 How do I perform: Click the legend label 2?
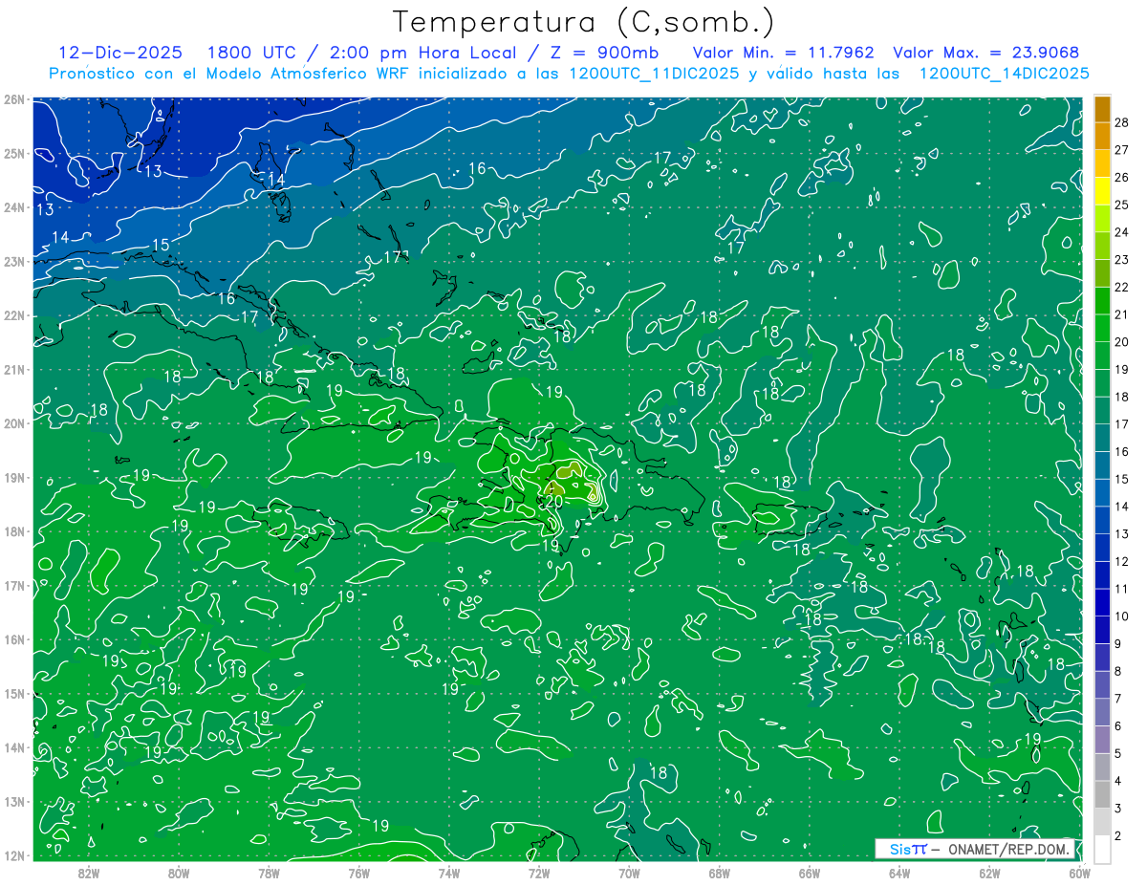1118,837
